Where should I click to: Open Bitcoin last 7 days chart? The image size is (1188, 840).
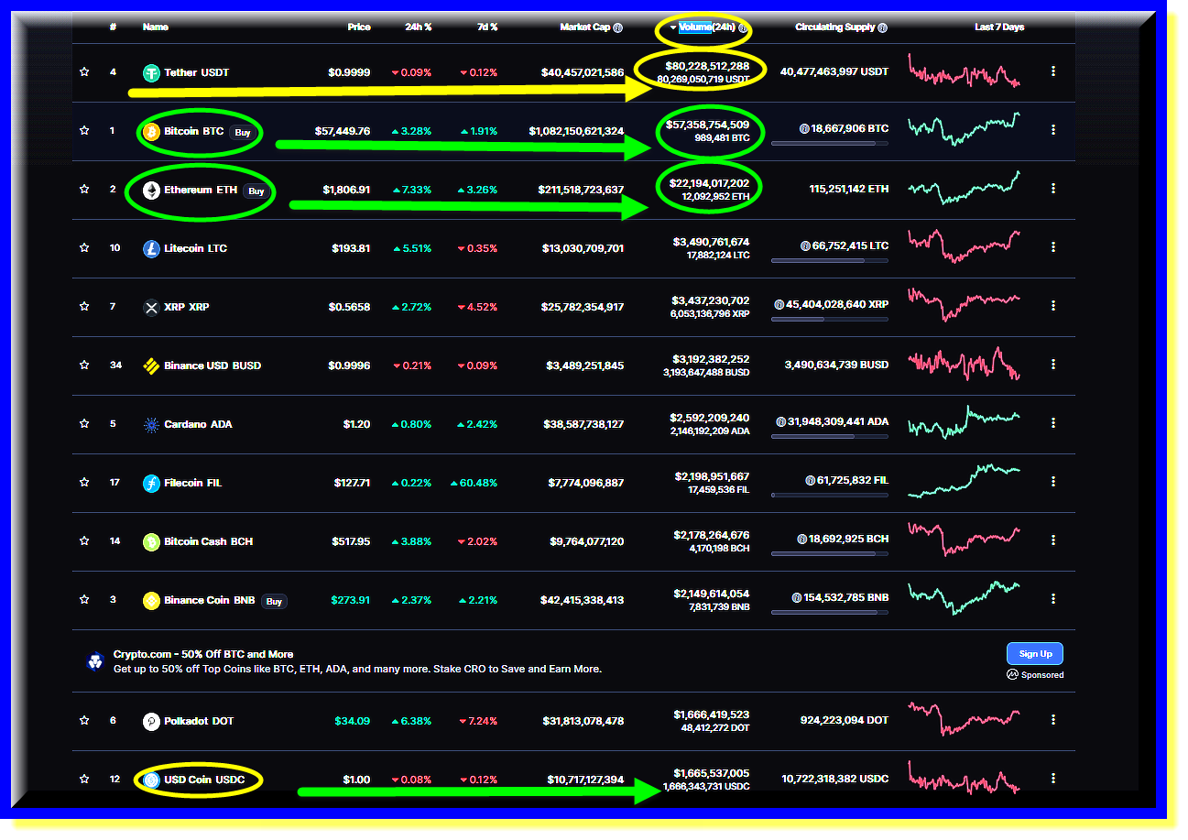coord(964,131)
